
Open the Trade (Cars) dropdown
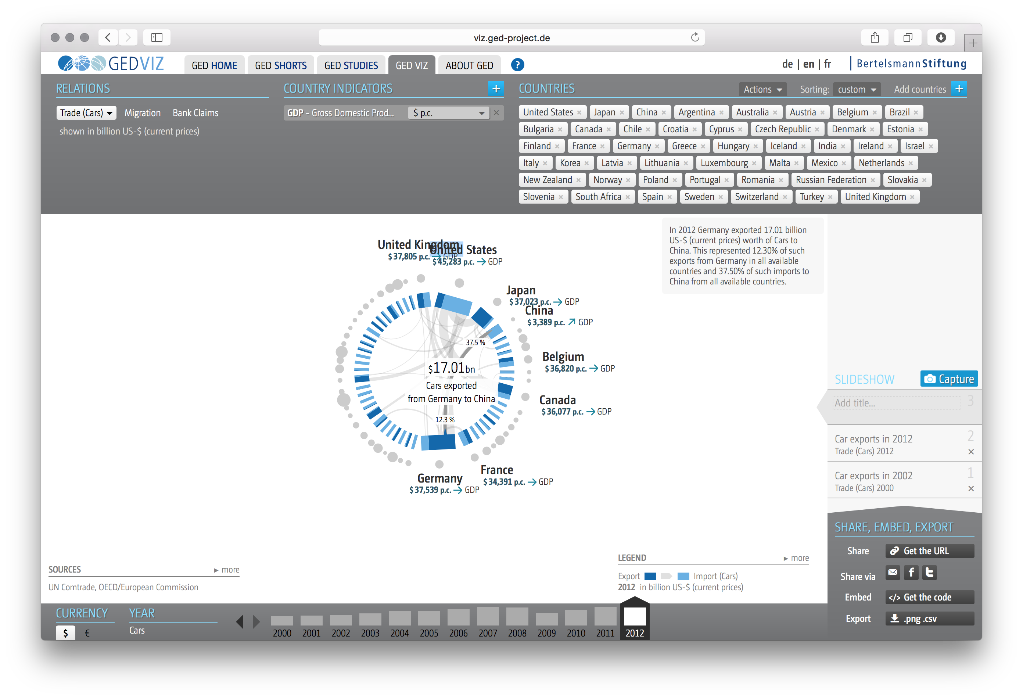click(86, 113)
